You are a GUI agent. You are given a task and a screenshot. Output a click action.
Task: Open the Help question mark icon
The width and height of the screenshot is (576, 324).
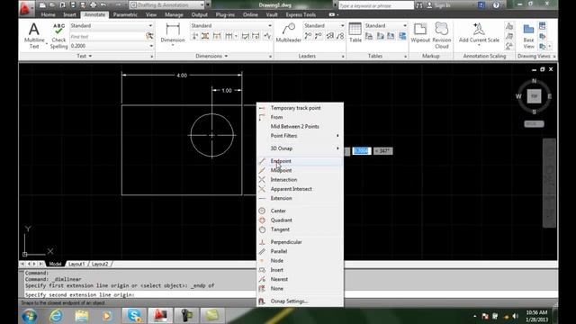(x=496, y=5)
